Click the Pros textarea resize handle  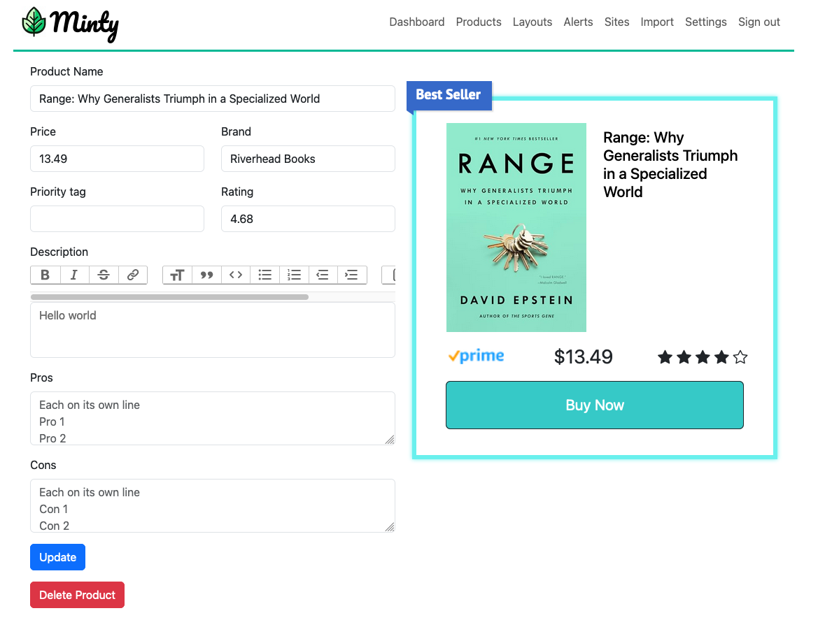[390, 440]
